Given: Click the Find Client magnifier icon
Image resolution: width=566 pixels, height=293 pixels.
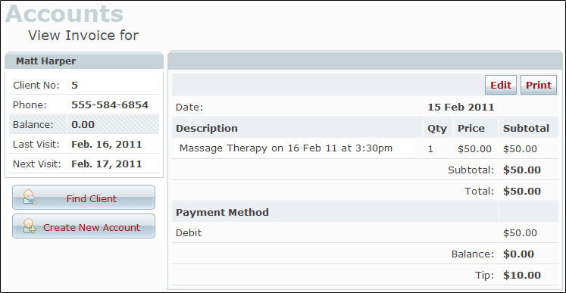Looking at the screenshot, I should [x=30, y=198].
